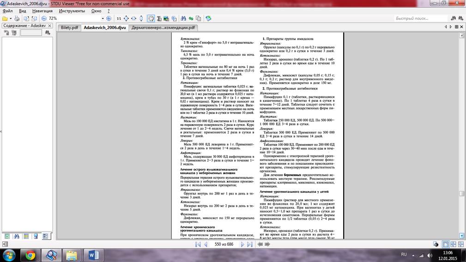Open the Инструменты menu
This screenshot has width=466, height=262.
click(x=72, y=11)
